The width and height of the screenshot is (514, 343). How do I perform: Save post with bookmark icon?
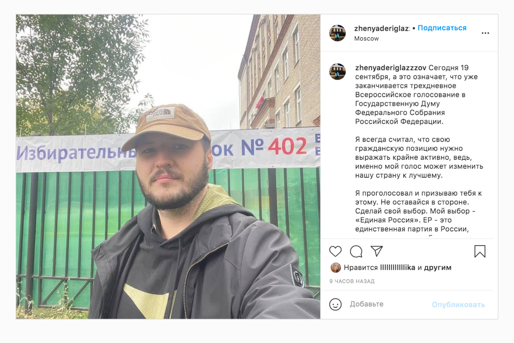pyautogui.click(x=480, y=251)
